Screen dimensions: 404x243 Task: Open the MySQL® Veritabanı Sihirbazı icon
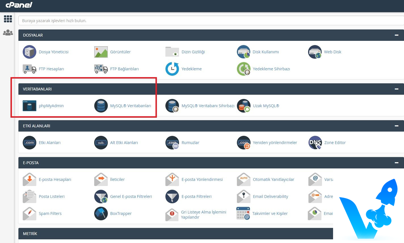[172, 106]
